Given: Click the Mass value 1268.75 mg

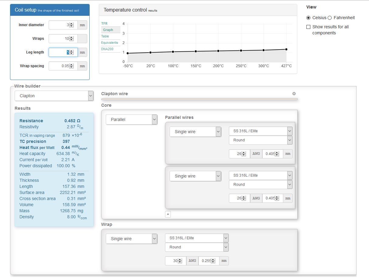Looking at the screenshot, I should point(71,211).
